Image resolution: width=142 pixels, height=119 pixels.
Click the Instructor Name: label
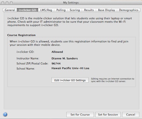28,59
